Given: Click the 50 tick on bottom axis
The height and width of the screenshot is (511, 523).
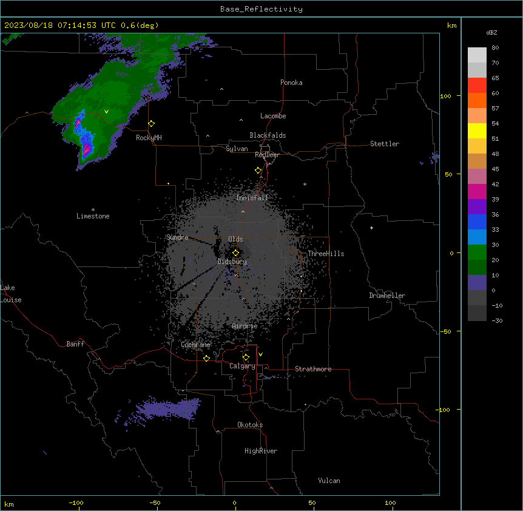Looking at the screenshot, I should [x=312, y=503].
